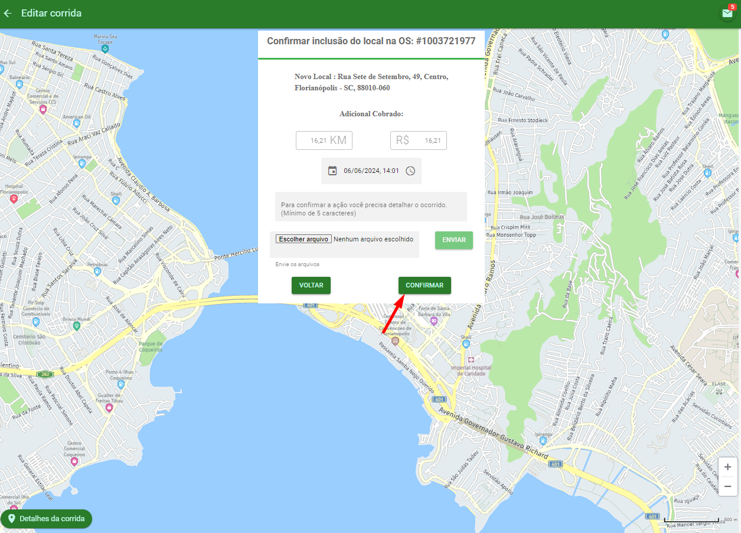Click the 'Envie os arquivos' hint text

coord(298,264)
